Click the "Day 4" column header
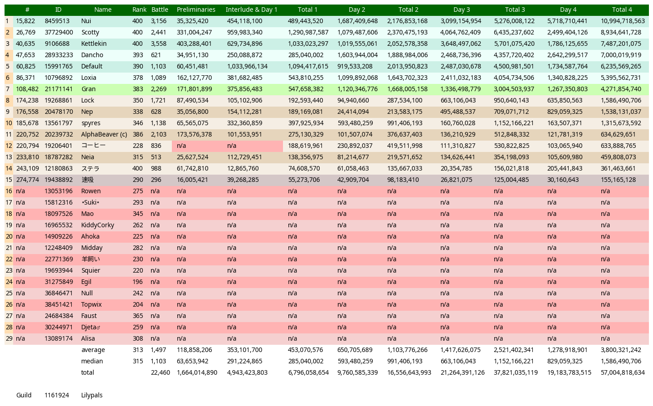The image size is (653, 406). (568, 10)
